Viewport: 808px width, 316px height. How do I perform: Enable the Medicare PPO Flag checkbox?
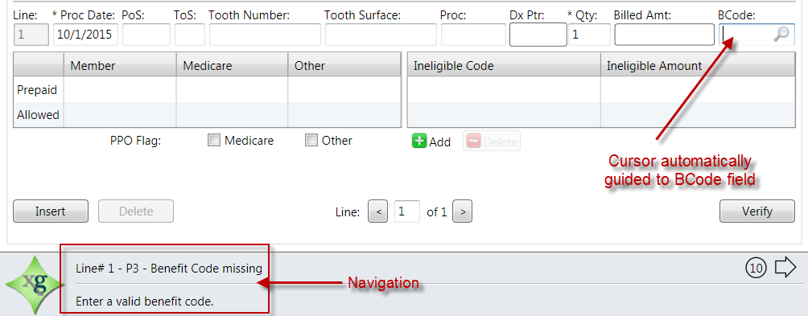tap(214, 141)
